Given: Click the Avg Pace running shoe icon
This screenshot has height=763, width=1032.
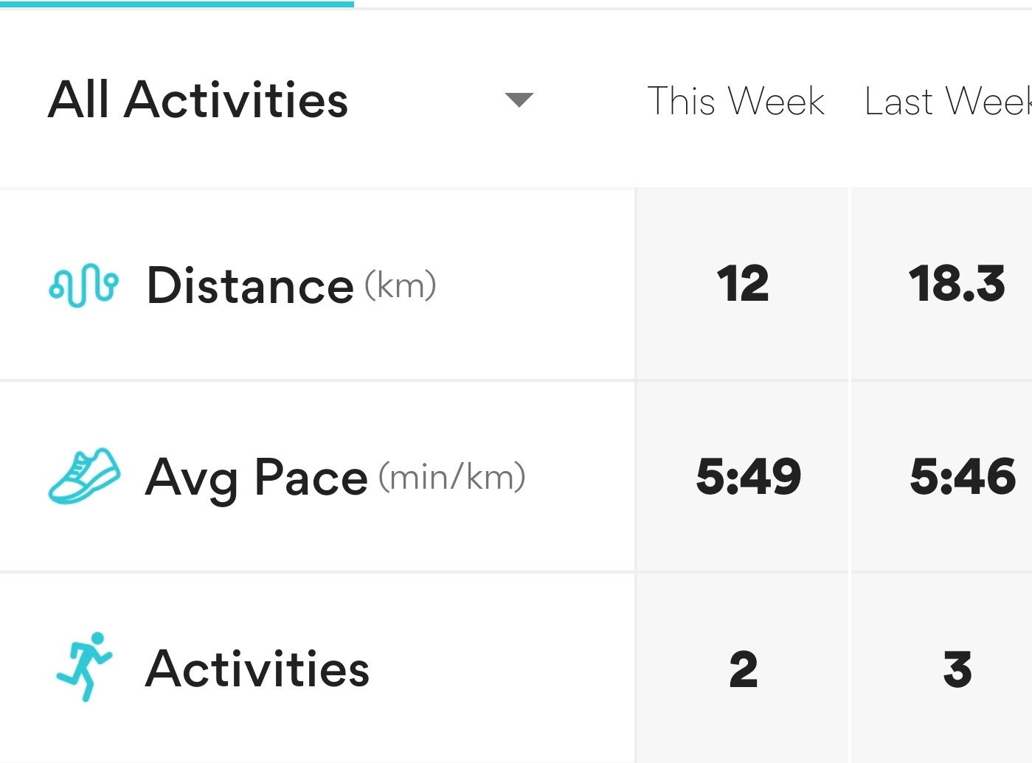Looking at the screenshot, I should coord(84,476).
